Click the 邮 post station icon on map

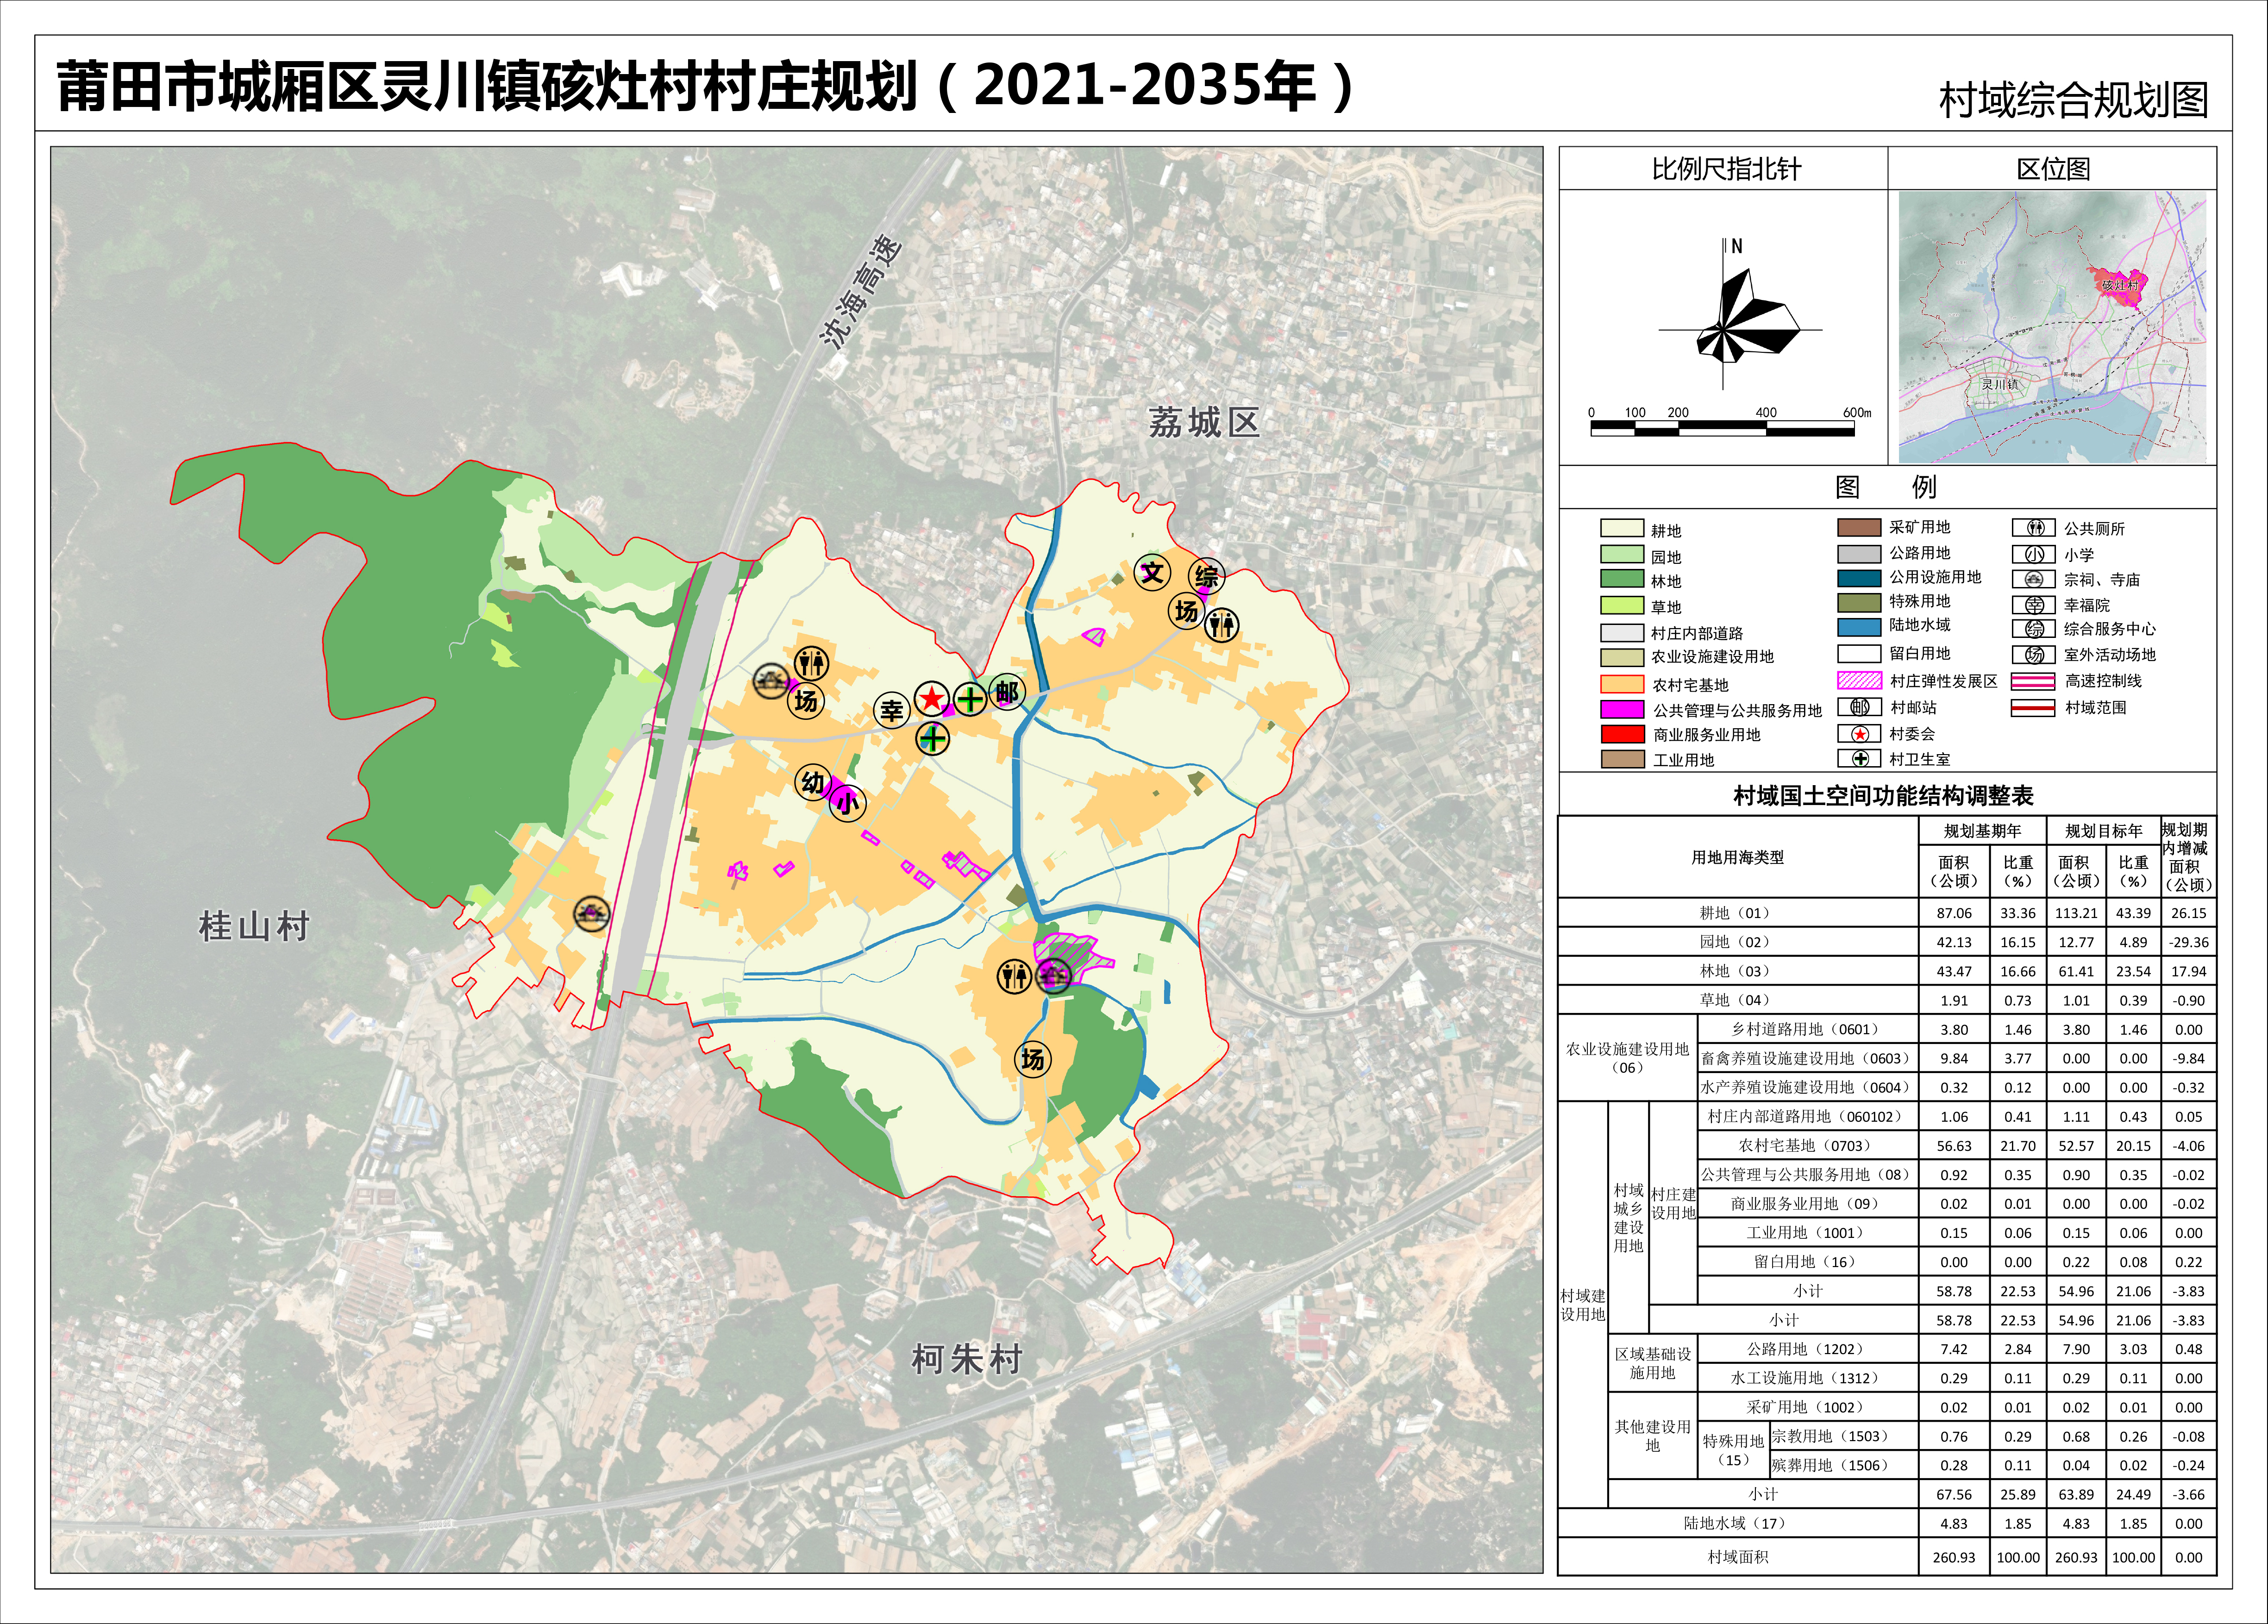click(x=1007, y=692)
